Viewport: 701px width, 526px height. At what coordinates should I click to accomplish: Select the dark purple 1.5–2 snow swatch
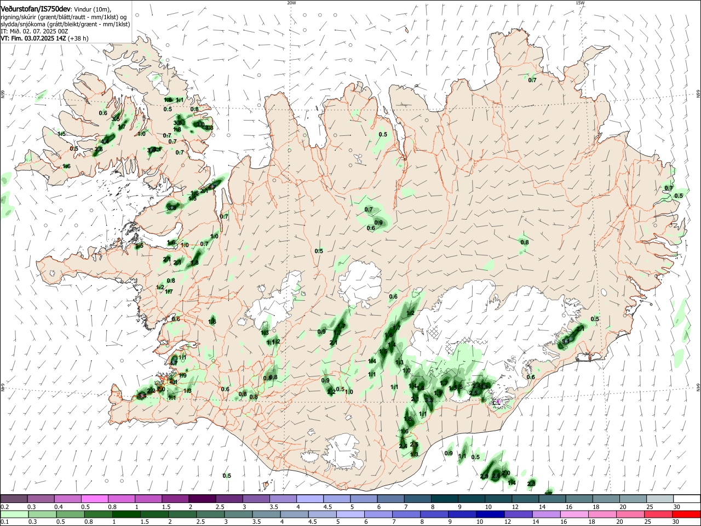pos(175,499)
